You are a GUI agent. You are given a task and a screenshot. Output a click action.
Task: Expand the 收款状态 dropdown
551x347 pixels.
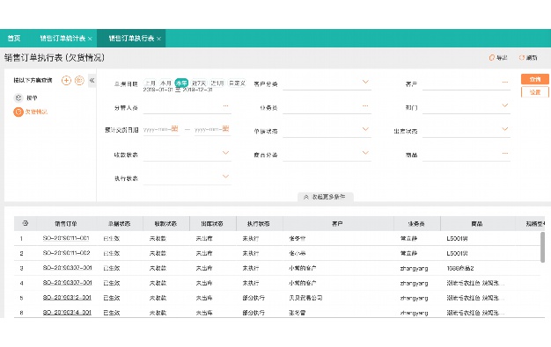(225, 153)
